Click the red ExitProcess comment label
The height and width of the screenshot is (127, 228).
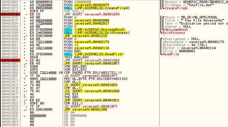pos(174,33)
